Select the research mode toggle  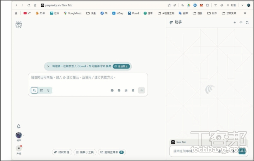tap(42, 90)
